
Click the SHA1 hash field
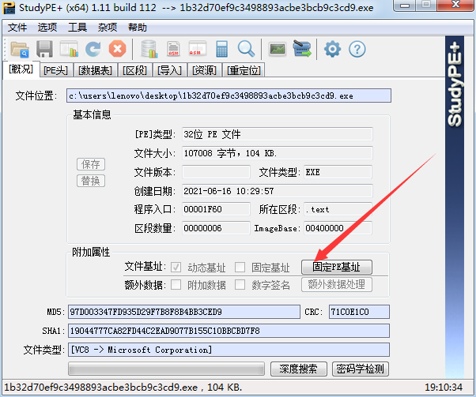pos(229,331)
